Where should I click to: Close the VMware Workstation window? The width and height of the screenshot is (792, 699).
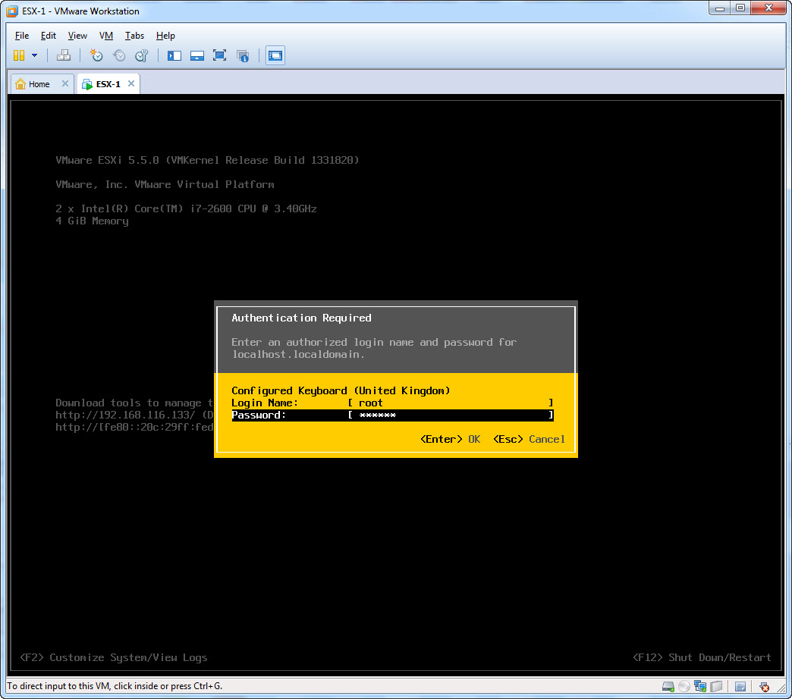[x=768, y=8]
